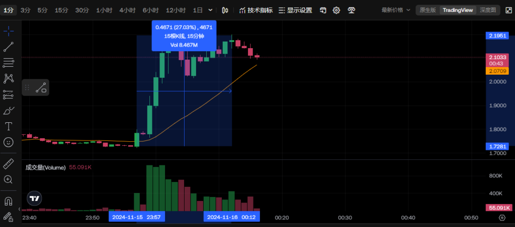Click the 2024-11-15 23:57 time axis label
Viewport: 515px width, 227px height.
tap(136, 217)
